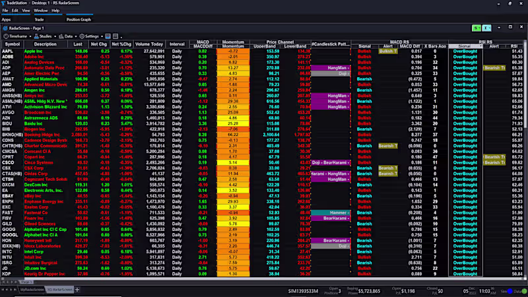This screenshot has width=528, height=297.
Task: Switch to the Trade tab
Action: pyautogui.click(x=39, y=20)
